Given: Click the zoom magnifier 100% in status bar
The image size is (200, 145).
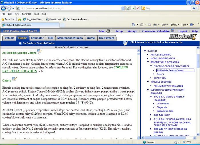Looking at the screenshot, I should click(187, 142).
